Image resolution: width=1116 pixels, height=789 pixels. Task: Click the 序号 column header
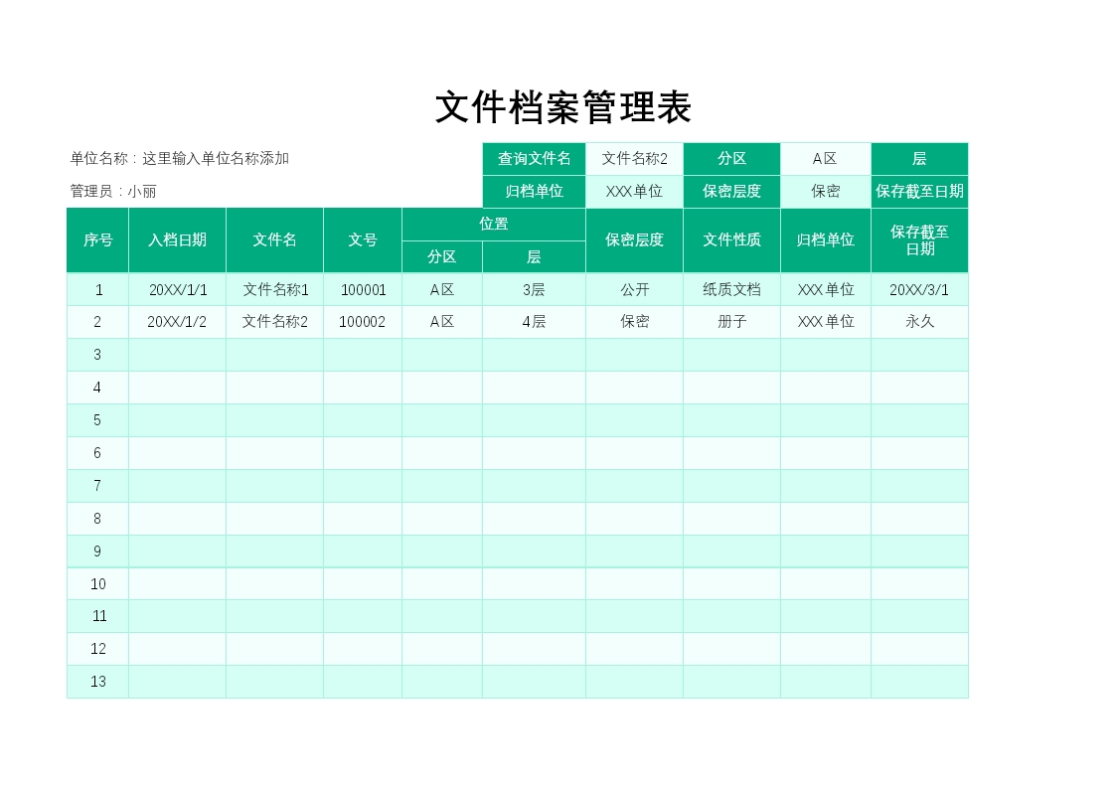[x=97, y=240]
